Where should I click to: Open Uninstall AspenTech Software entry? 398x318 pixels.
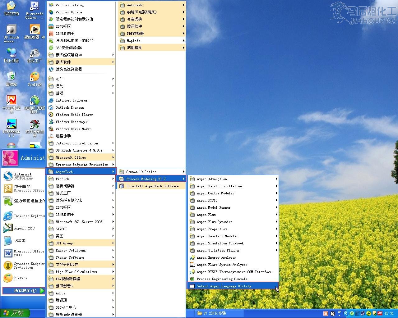pyautogui.click(x=151, y=186)
